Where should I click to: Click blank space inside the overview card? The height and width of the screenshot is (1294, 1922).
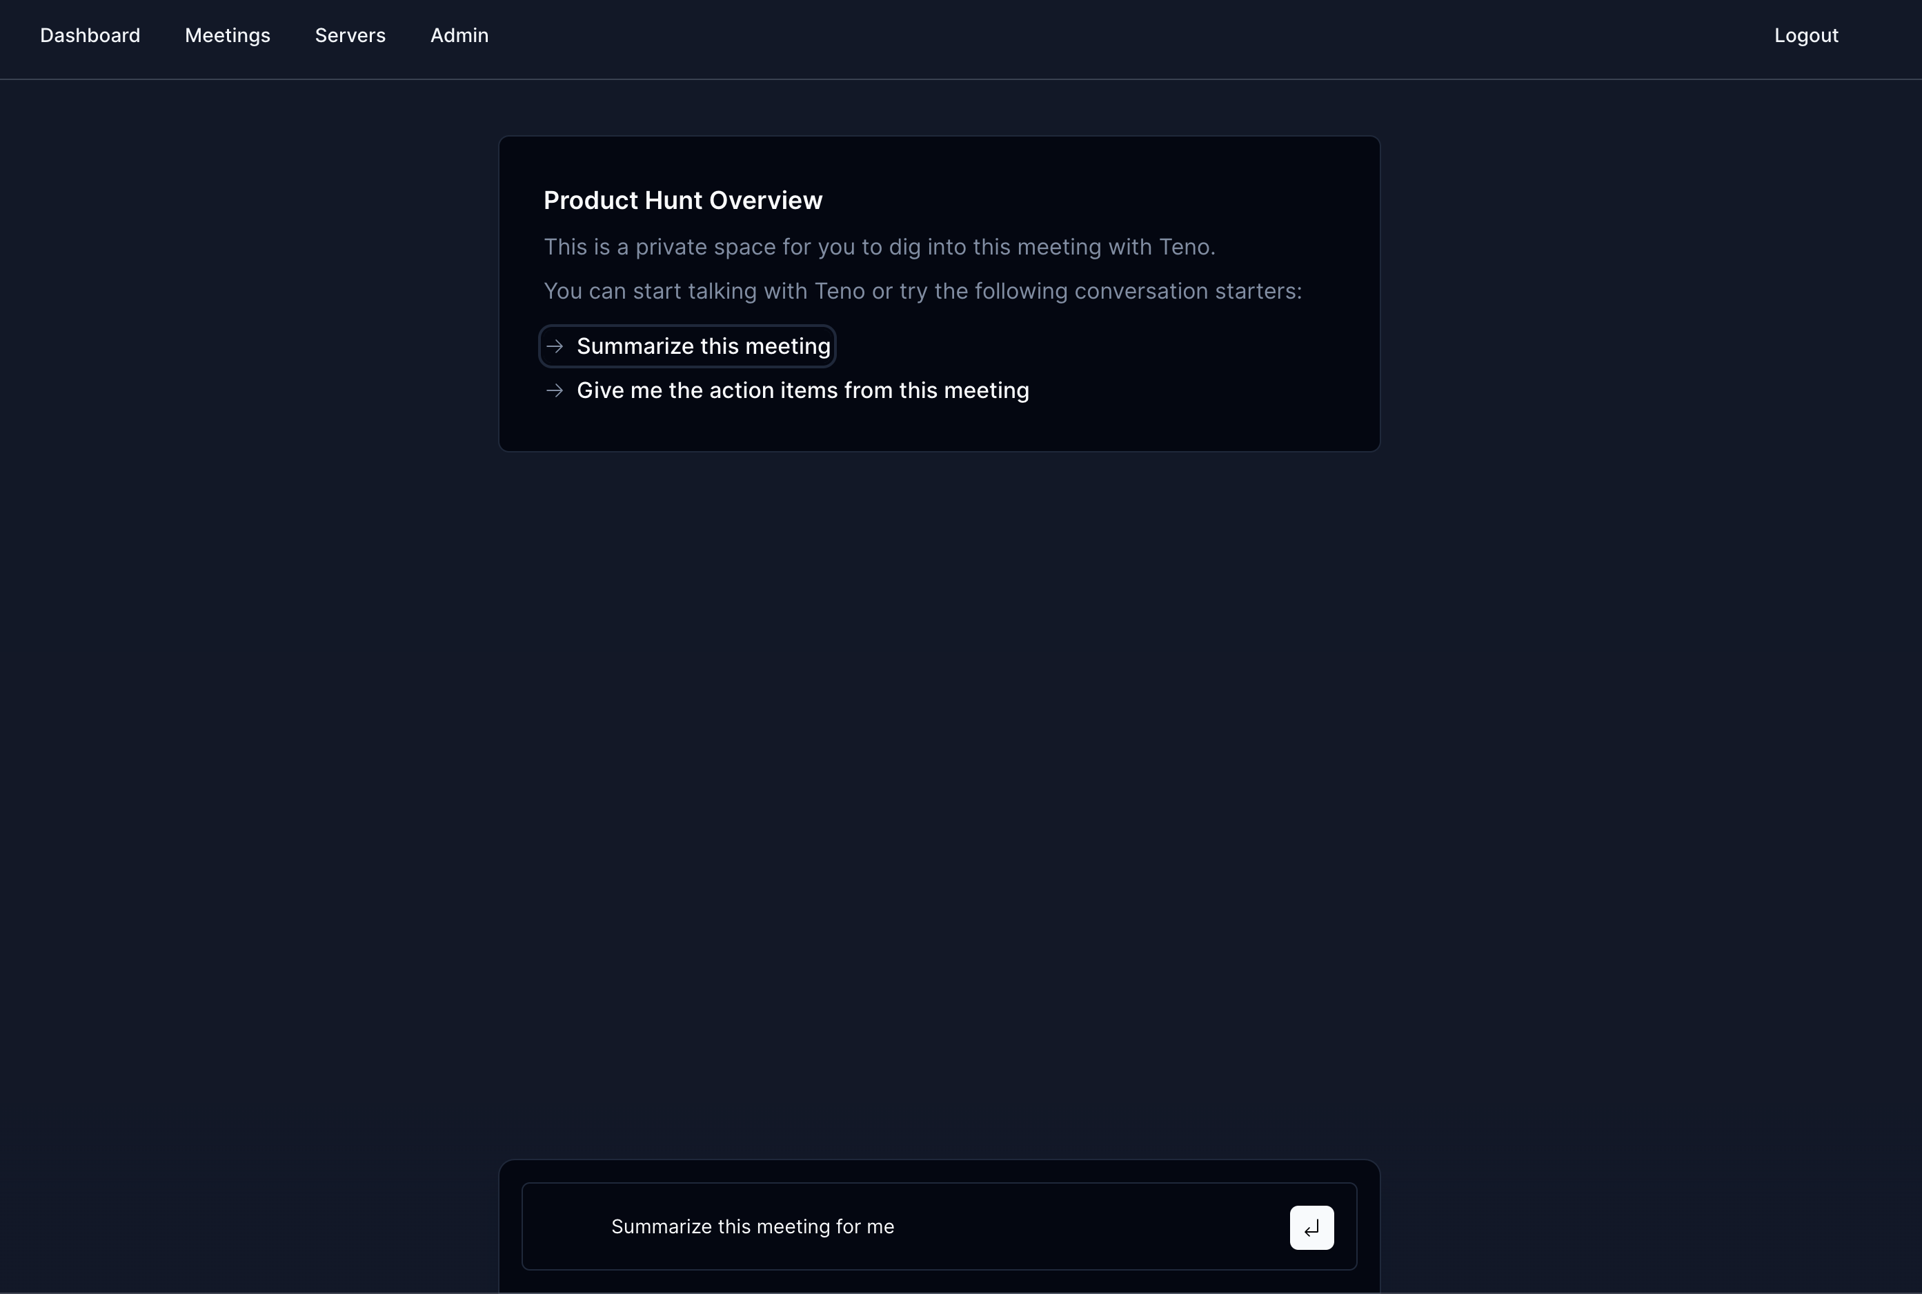coord(1197,371)
